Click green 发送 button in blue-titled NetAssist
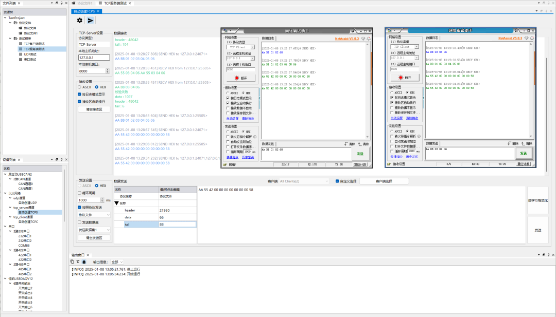This screenshot has height=317, width=556. point(524,153)
